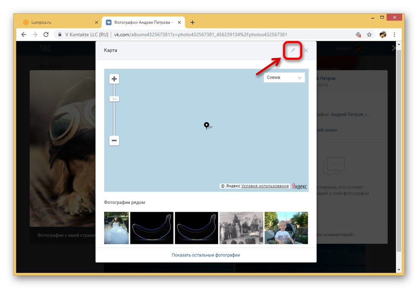
Task: Click the black location pin on map
Action: coord(206,125)
